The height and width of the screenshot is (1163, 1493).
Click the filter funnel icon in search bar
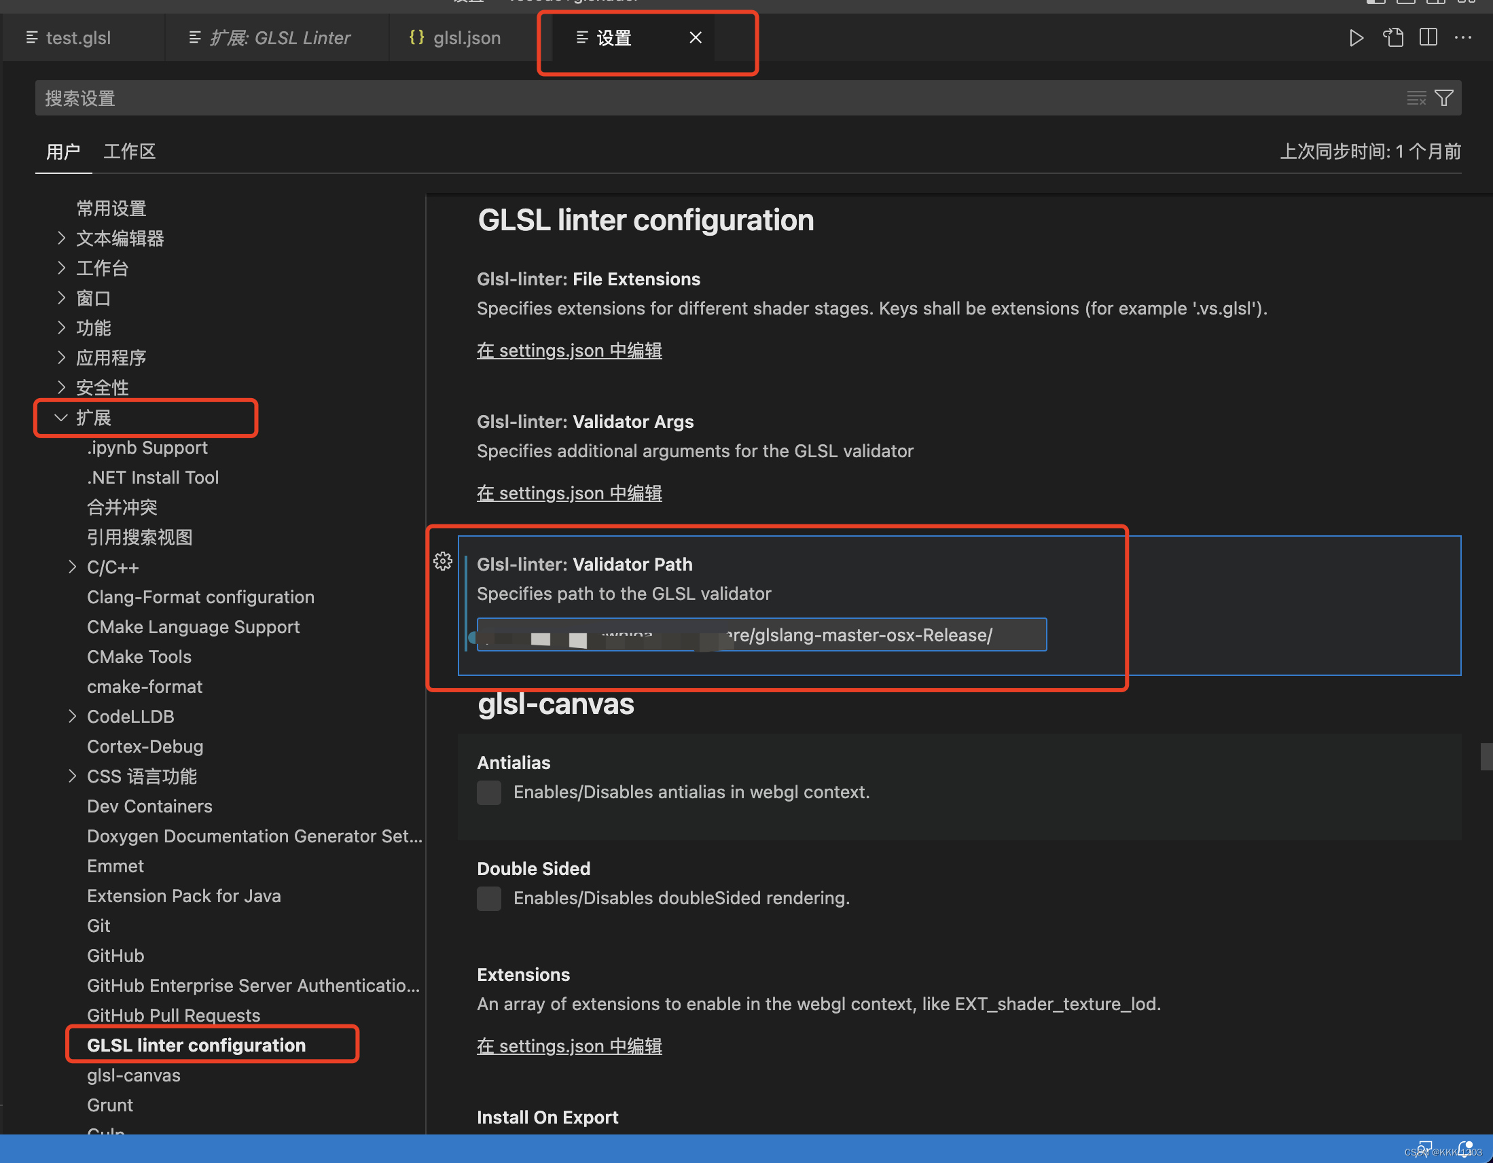[1443, 99]
